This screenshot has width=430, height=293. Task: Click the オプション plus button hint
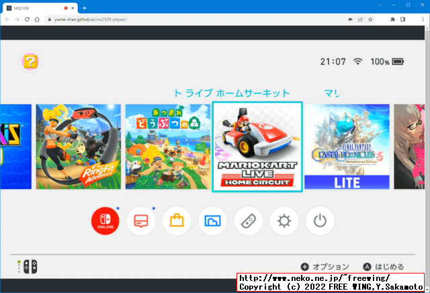pyautogui.click(x=325, y=267)
